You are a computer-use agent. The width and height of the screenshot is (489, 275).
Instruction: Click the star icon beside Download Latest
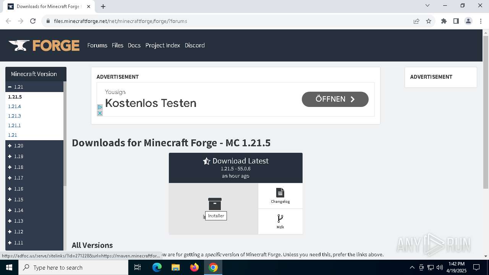[x=207, y=161]
